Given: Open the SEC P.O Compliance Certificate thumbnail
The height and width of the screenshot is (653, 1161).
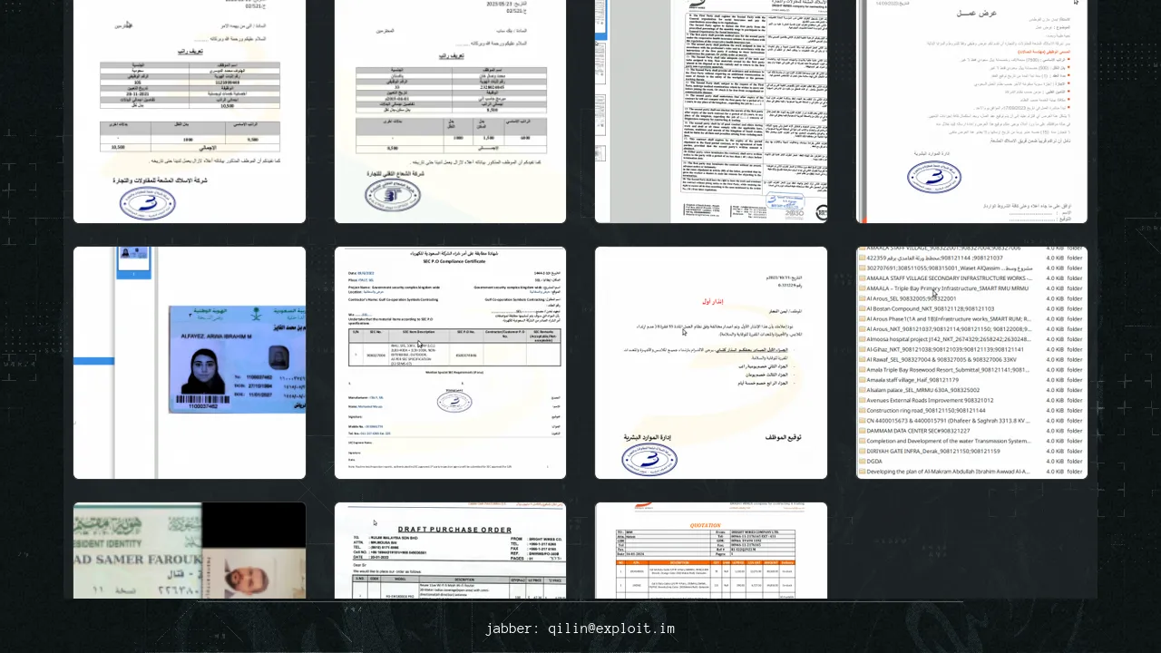Looking at the screenshot, I should point(450,362).
